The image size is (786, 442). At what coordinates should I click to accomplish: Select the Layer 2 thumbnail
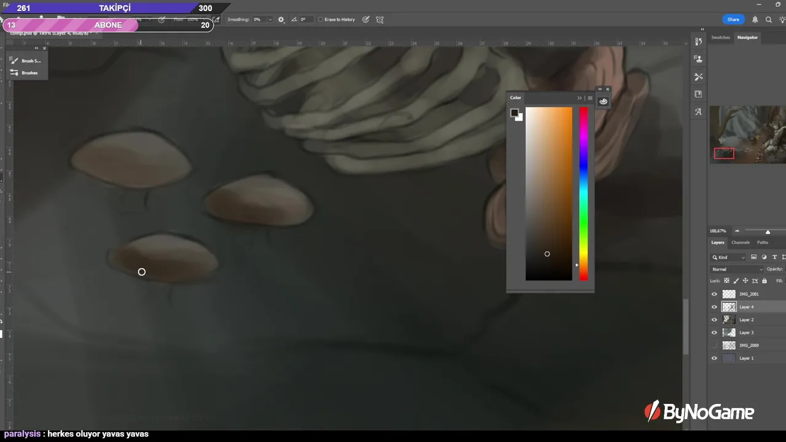[729, 320]
